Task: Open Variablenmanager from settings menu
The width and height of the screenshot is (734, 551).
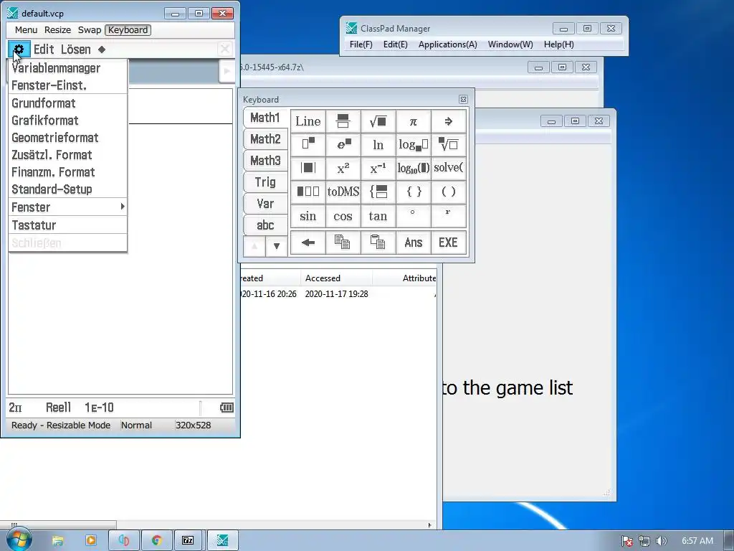Action: tap(68, 68)
